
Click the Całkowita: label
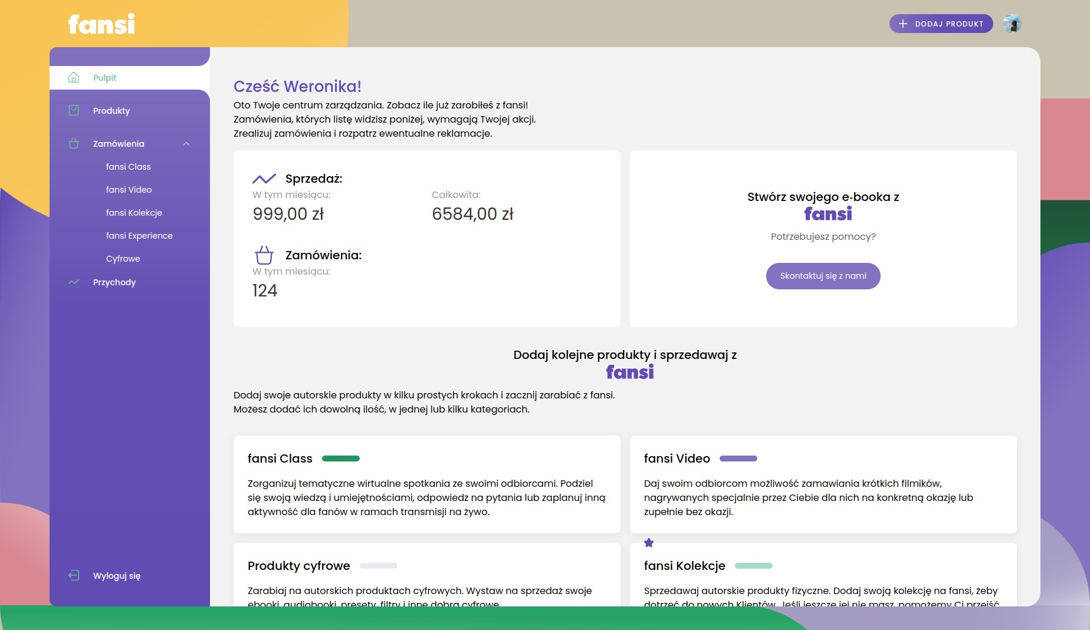456,194
